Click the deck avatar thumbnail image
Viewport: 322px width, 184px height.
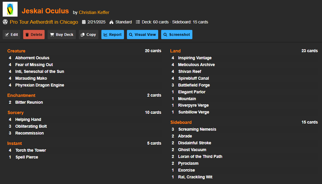coord(10,9)
